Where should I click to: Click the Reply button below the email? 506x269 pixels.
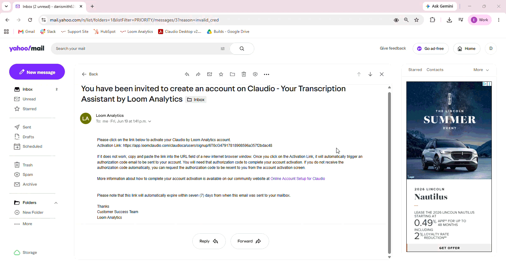209,241
